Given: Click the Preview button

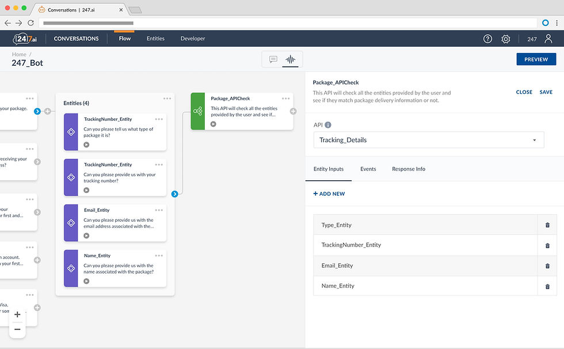Looking at the screenshot, I should point(536,59).
